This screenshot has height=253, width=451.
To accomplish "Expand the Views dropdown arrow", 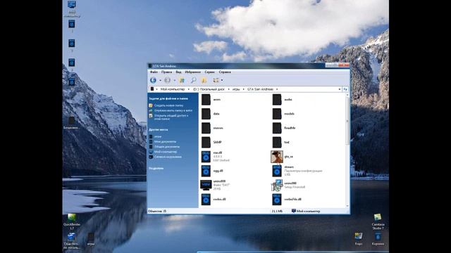I will pos(222,80).
